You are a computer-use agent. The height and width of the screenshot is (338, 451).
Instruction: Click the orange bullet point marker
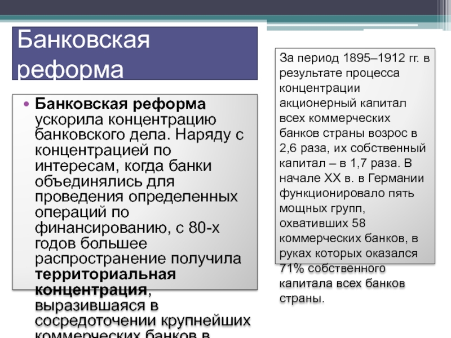(x=25, y=105)
